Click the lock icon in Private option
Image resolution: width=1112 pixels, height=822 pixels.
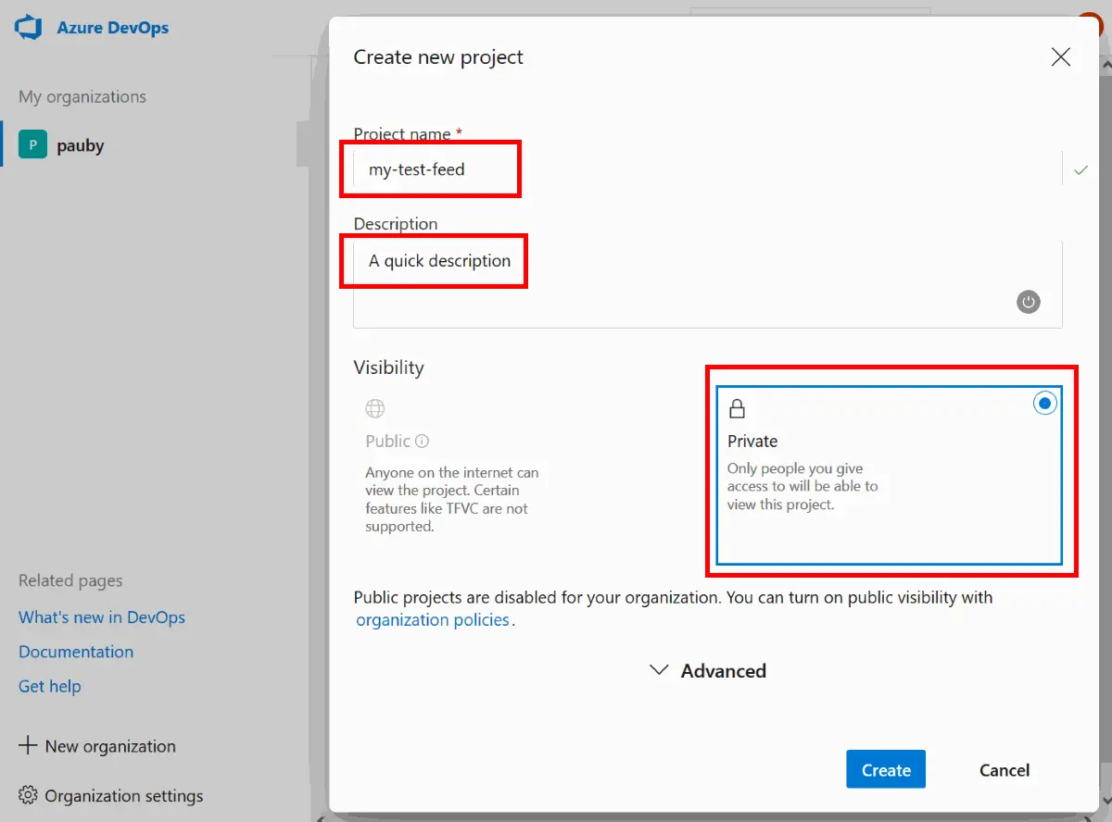tap(738, 408)
